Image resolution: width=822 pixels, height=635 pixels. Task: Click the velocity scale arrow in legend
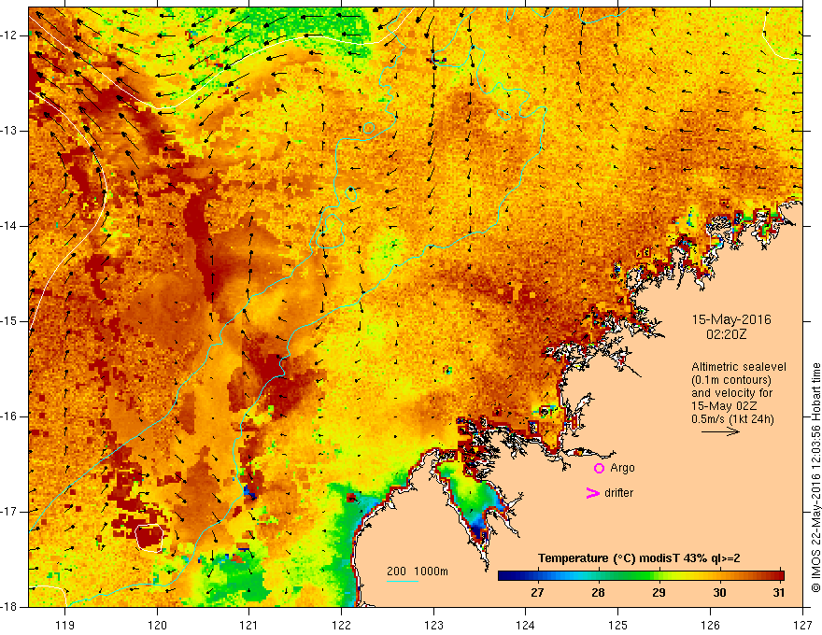click(x=720, y=431)
